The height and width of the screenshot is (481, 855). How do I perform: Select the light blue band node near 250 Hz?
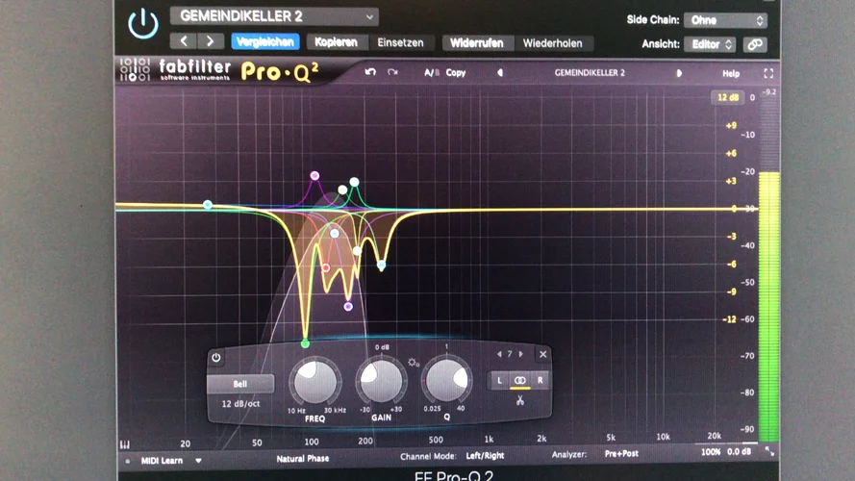click(381, 266)
